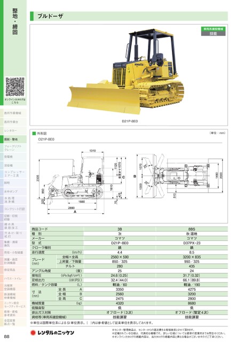
Task: Click the 整地・締固 green section label
Action: (x=15, y=21)
